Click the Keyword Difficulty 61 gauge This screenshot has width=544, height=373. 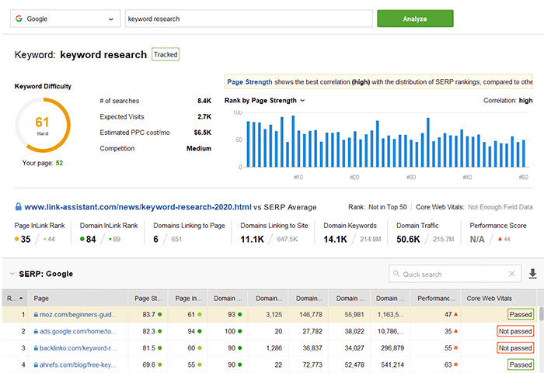point(43,125)
